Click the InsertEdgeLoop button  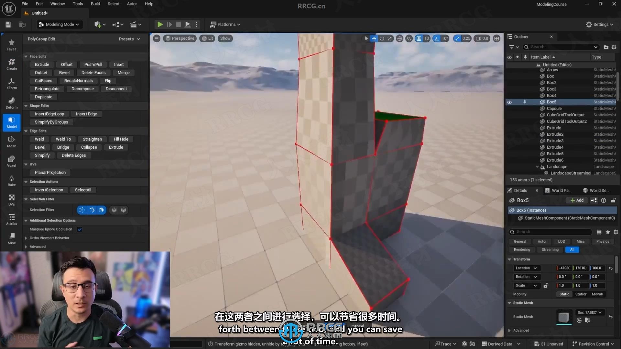click(49, 114)
